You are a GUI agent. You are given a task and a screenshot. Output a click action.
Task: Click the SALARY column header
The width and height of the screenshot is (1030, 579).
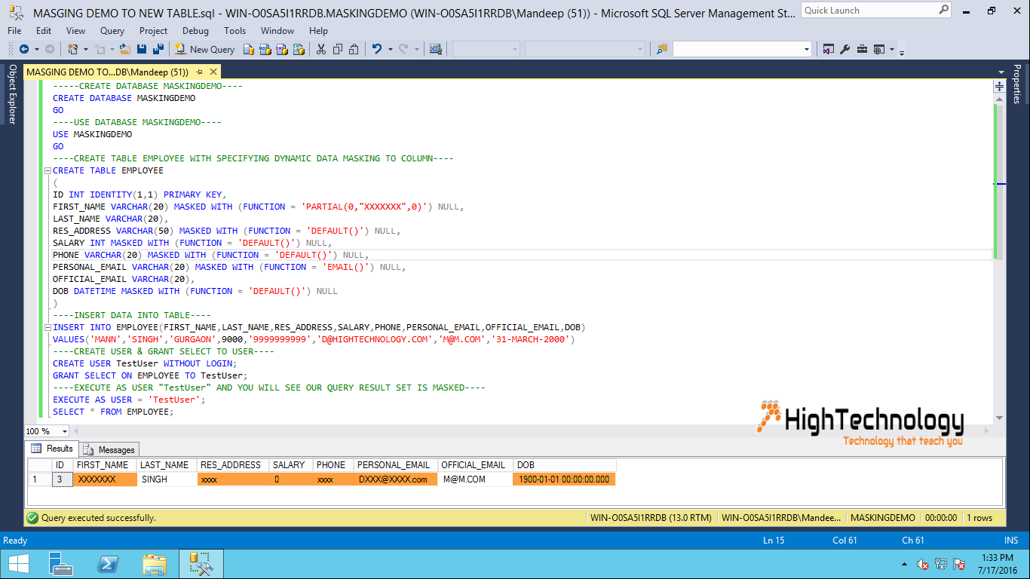click(x=290, y=465)
